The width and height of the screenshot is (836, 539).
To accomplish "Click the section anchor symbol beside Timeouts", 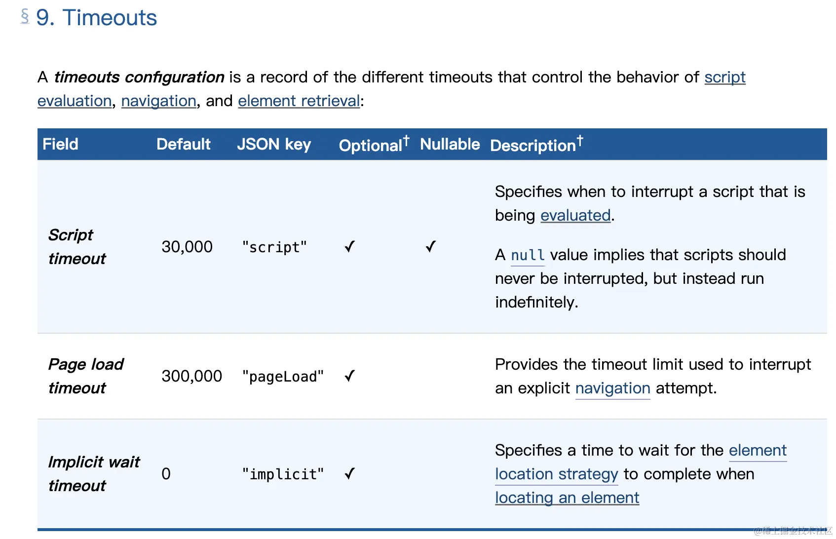I will [x=25, y=17].
